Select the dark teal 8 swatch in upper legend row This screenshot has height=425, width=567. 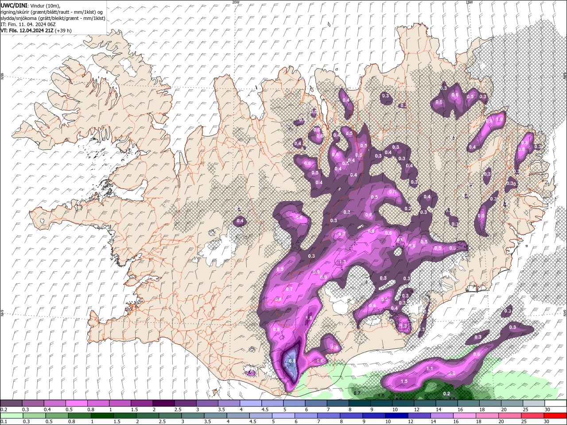click(359, 403)
